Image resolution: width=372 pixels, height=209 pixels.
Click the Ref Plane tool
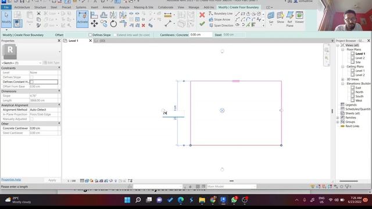click(x=289, y=19)
